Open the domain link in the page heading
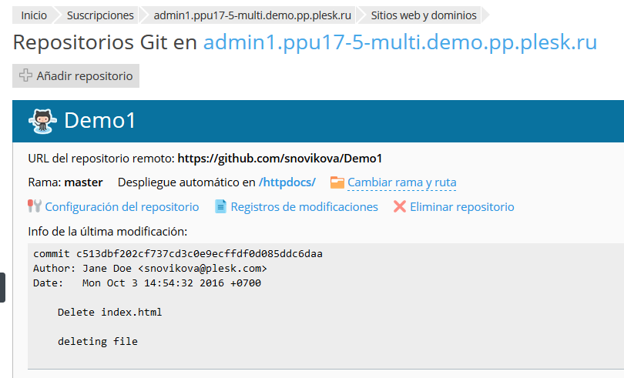The height and width of the screenshot is (378, 624). 400,43
